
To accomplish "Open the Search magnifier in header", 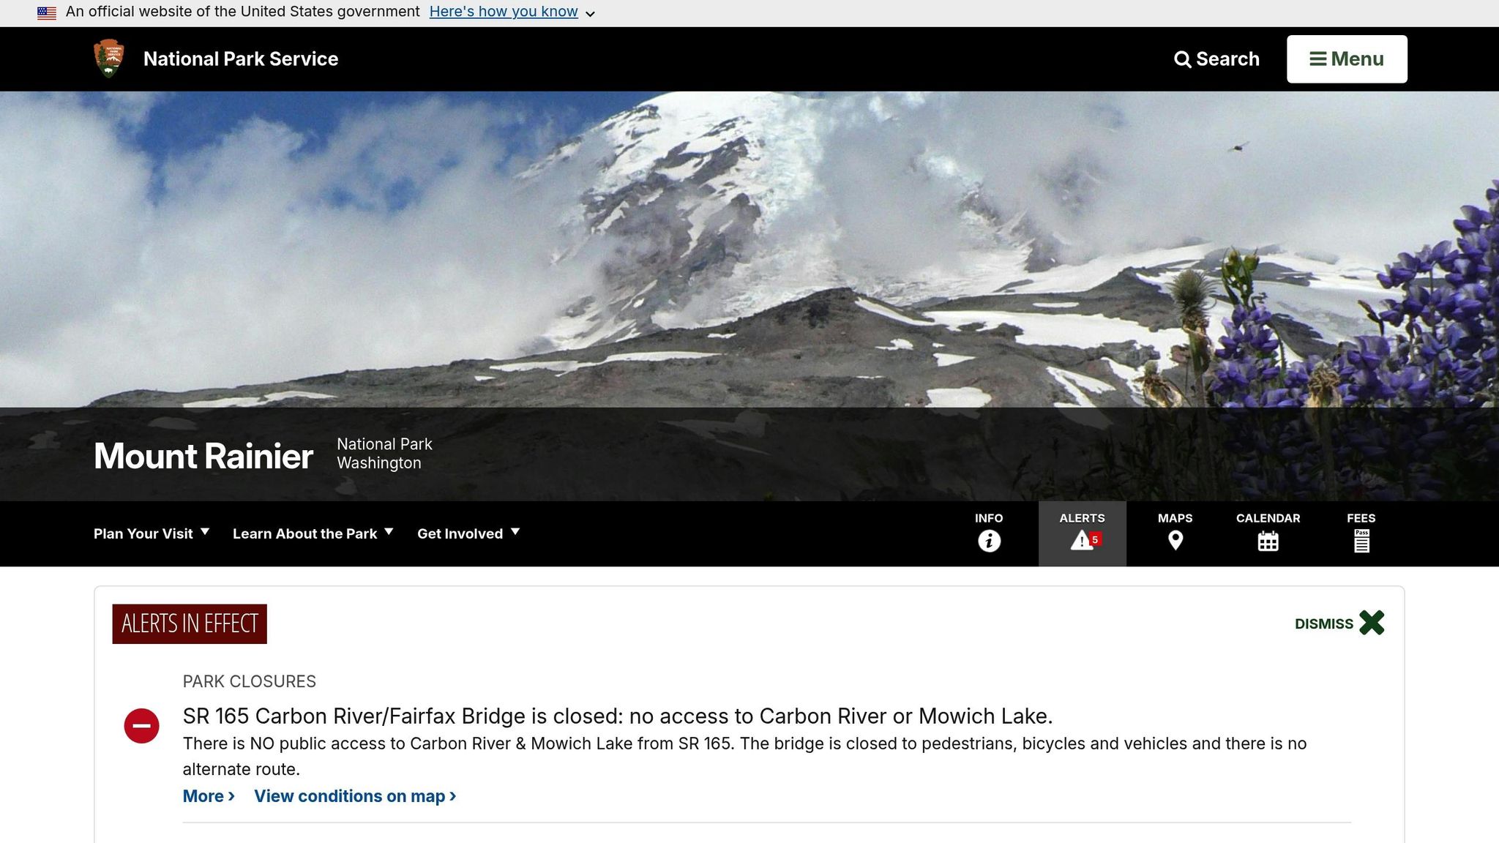I will tap(1216, 59).
